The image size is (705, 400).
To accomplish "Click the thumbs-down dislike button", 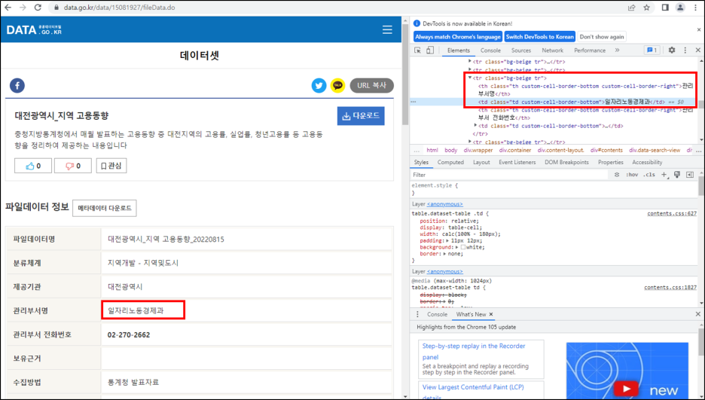I will [73, 166].
